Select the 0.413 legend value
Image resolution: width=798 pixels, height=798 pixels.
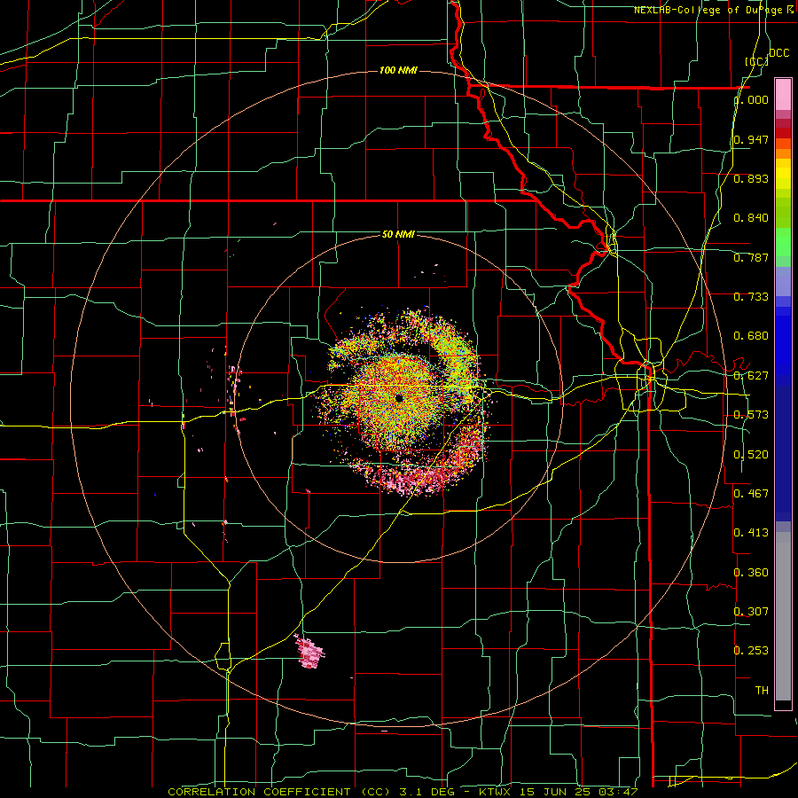tap(751, 533)
